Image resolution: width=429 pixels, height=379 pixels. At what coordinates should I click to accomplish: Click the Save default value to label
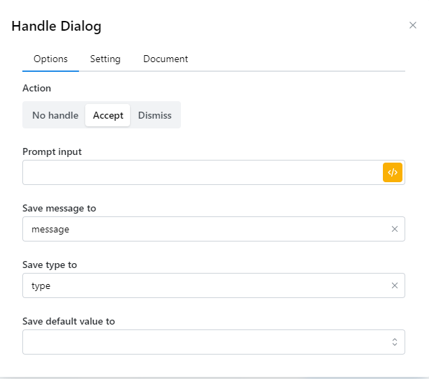(x=68, y=321)
